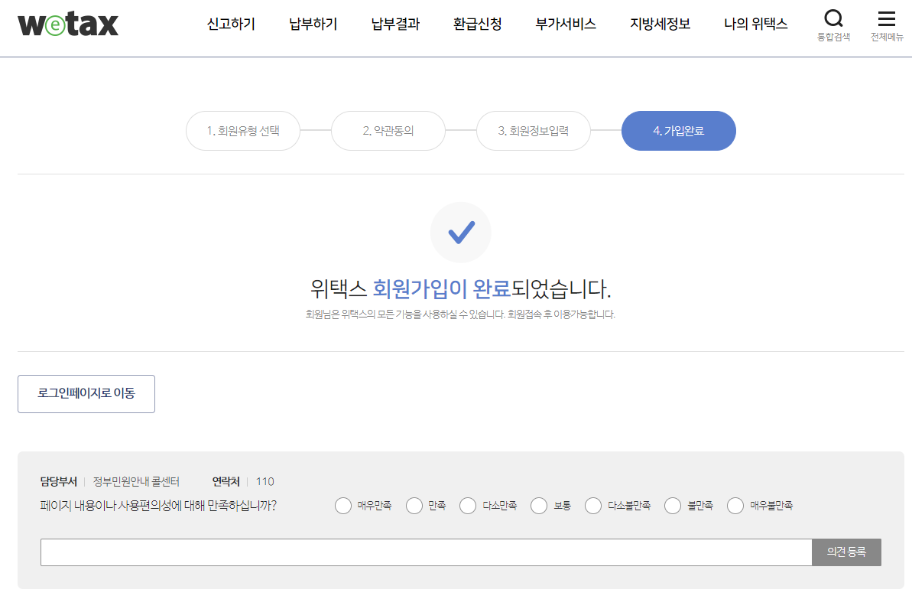Open the 통합검색 search icon
The image size is (912, 596).
[833, 25]
